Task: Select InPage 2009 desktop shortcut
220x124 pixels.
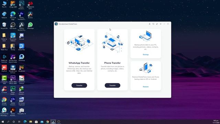Action: click(x=13, y=4)
